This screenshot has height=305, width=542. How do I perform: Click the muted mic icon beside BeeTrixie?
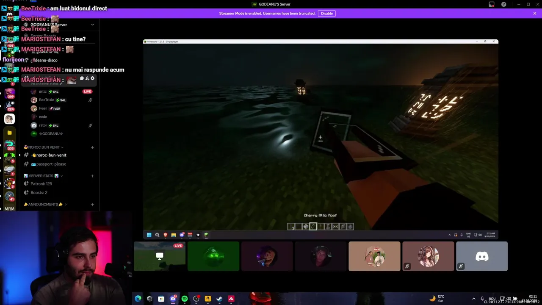click(90, 100)
